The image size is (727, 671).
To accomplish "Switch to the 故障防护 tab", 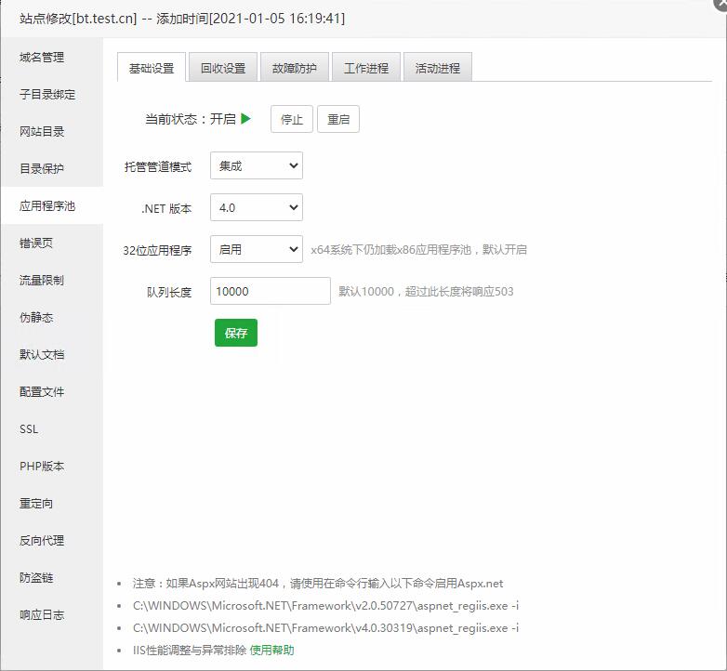I will 295,68.
